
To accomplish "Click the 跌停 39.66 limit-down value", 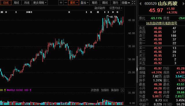I will pyautogui.click(x=181, y=92).
